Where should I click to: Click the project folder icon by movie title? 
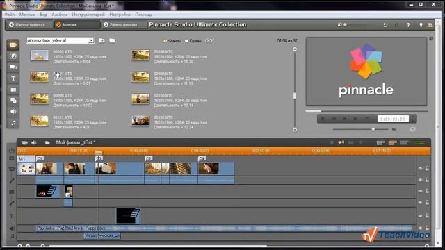click(x=47, y=142)
